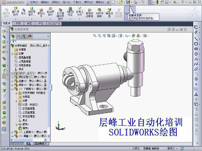Click the New document icon in top toolbar
The image size is (202, 151).
(x=114, y=2)
